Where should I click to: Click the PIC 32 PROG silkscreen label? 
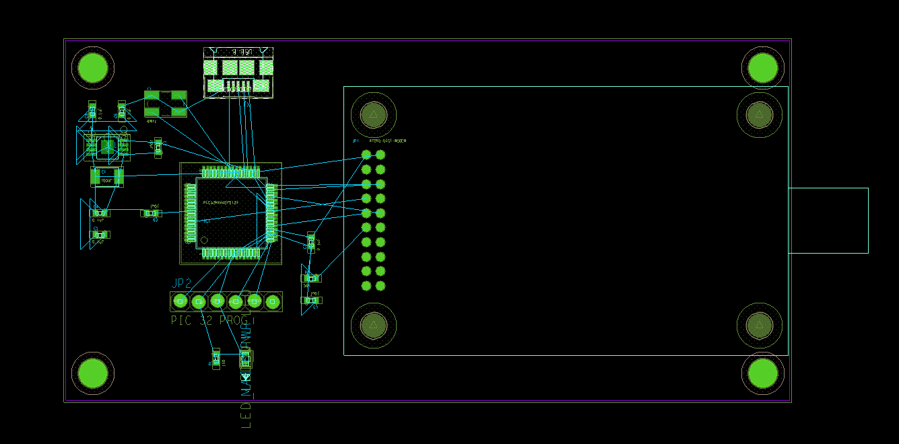point(212,320)
